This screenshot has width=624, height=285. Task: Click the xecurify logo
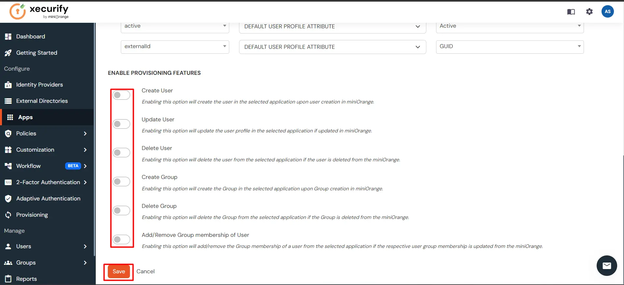[x=39, y=11]
